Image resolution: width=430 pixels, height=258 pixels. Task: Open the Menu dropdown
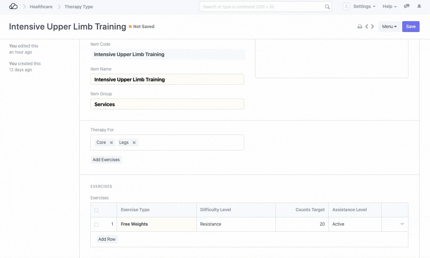pos(389,27)
